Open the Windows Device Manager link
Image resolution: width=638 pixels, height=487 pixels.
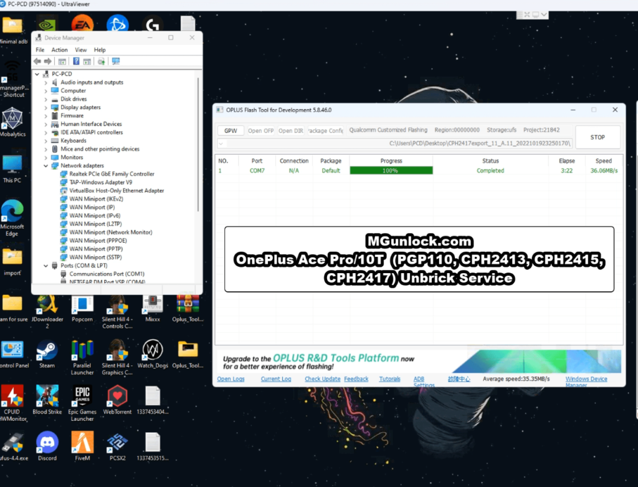tap(586, 382)
